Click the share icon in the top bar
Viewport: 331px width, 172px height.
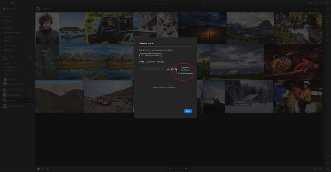click(316, 3)
